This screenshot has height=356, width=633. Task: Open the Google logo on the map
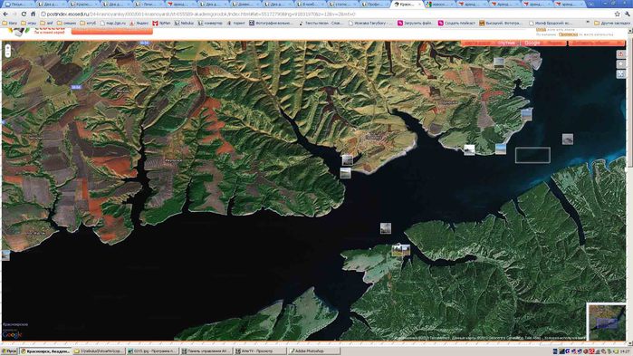coord(12,334)
